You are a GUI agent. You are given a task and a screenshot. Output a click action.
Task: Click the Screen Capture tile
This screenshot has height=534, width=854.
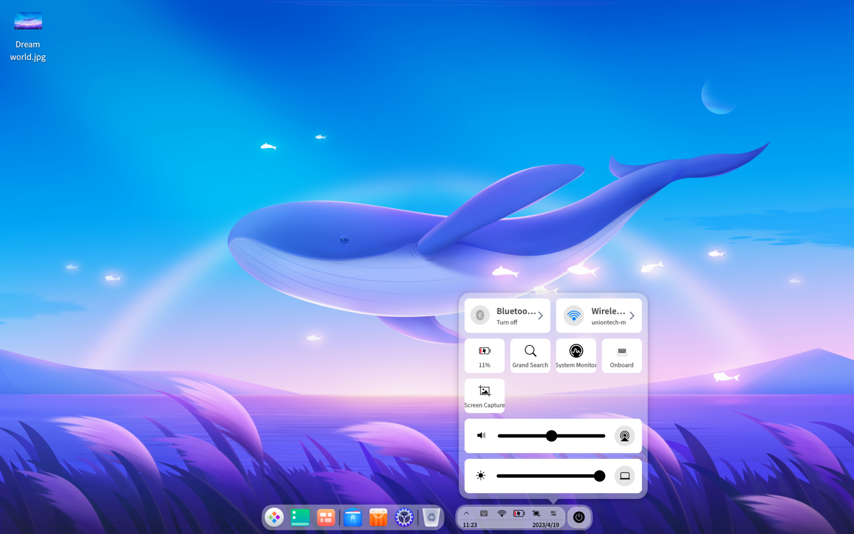tap(484, 396)
